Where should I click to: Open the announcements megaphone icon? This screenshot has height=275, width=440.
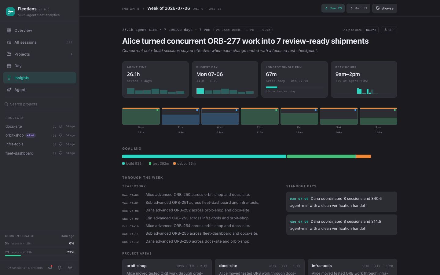50,268
